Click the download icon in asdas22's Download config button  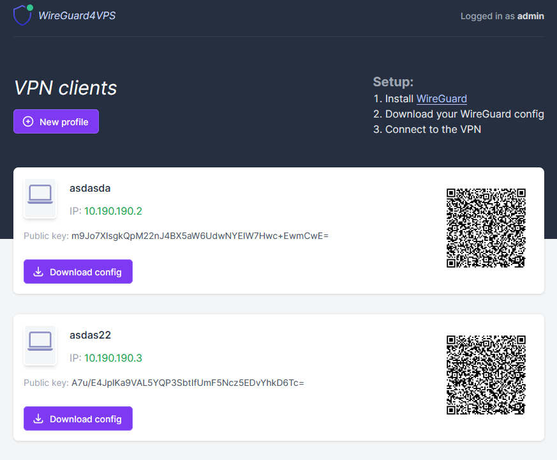coord(38,418)
